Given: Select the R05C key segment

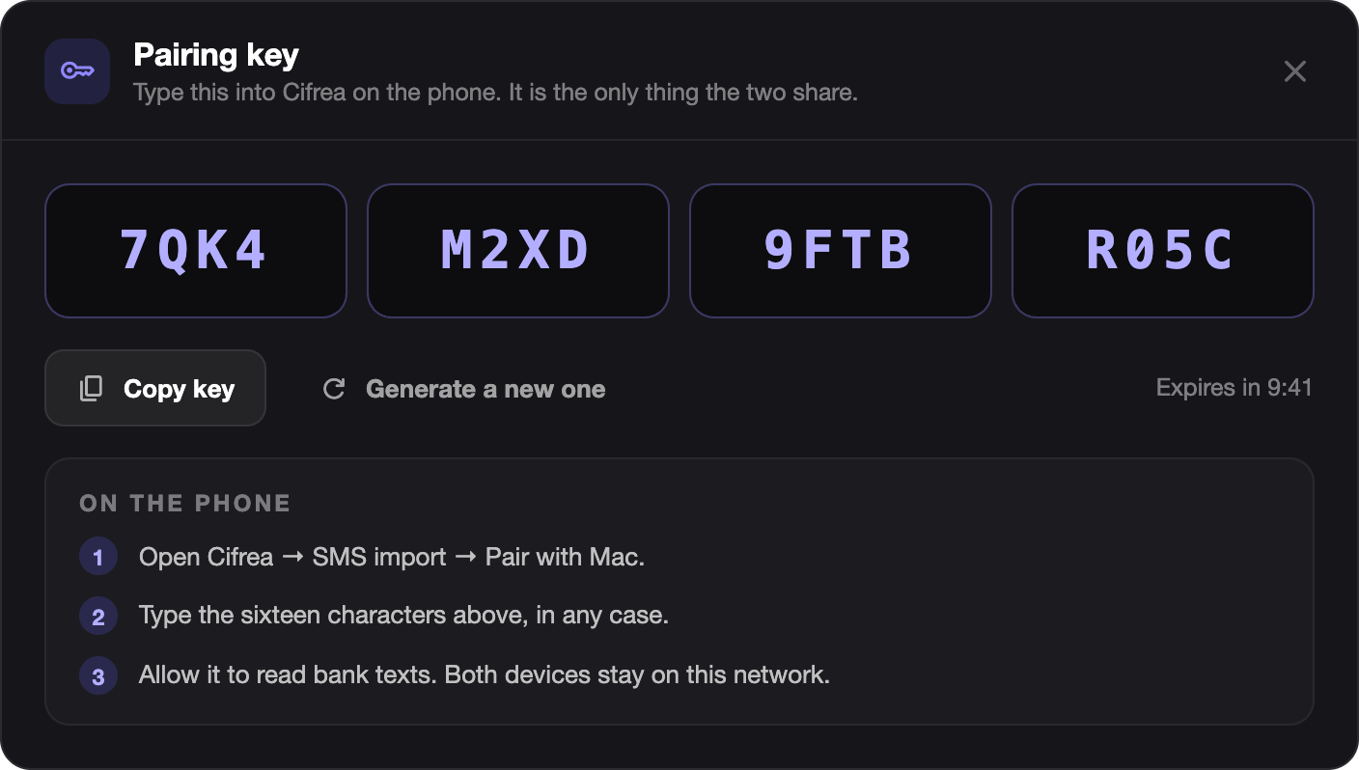Looking at the screenshot, I should (1163, 251).
